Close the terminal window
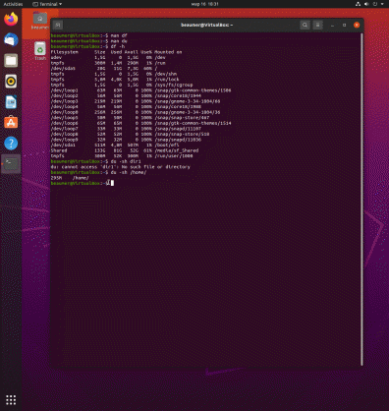Screen dimensions: 389x411 pyautogui.click(x=357, y=25)
